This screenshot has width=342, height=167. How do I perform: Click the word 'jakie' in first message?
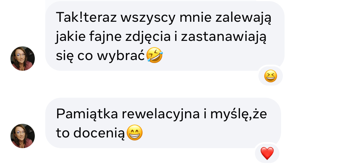tap(70, 37)
